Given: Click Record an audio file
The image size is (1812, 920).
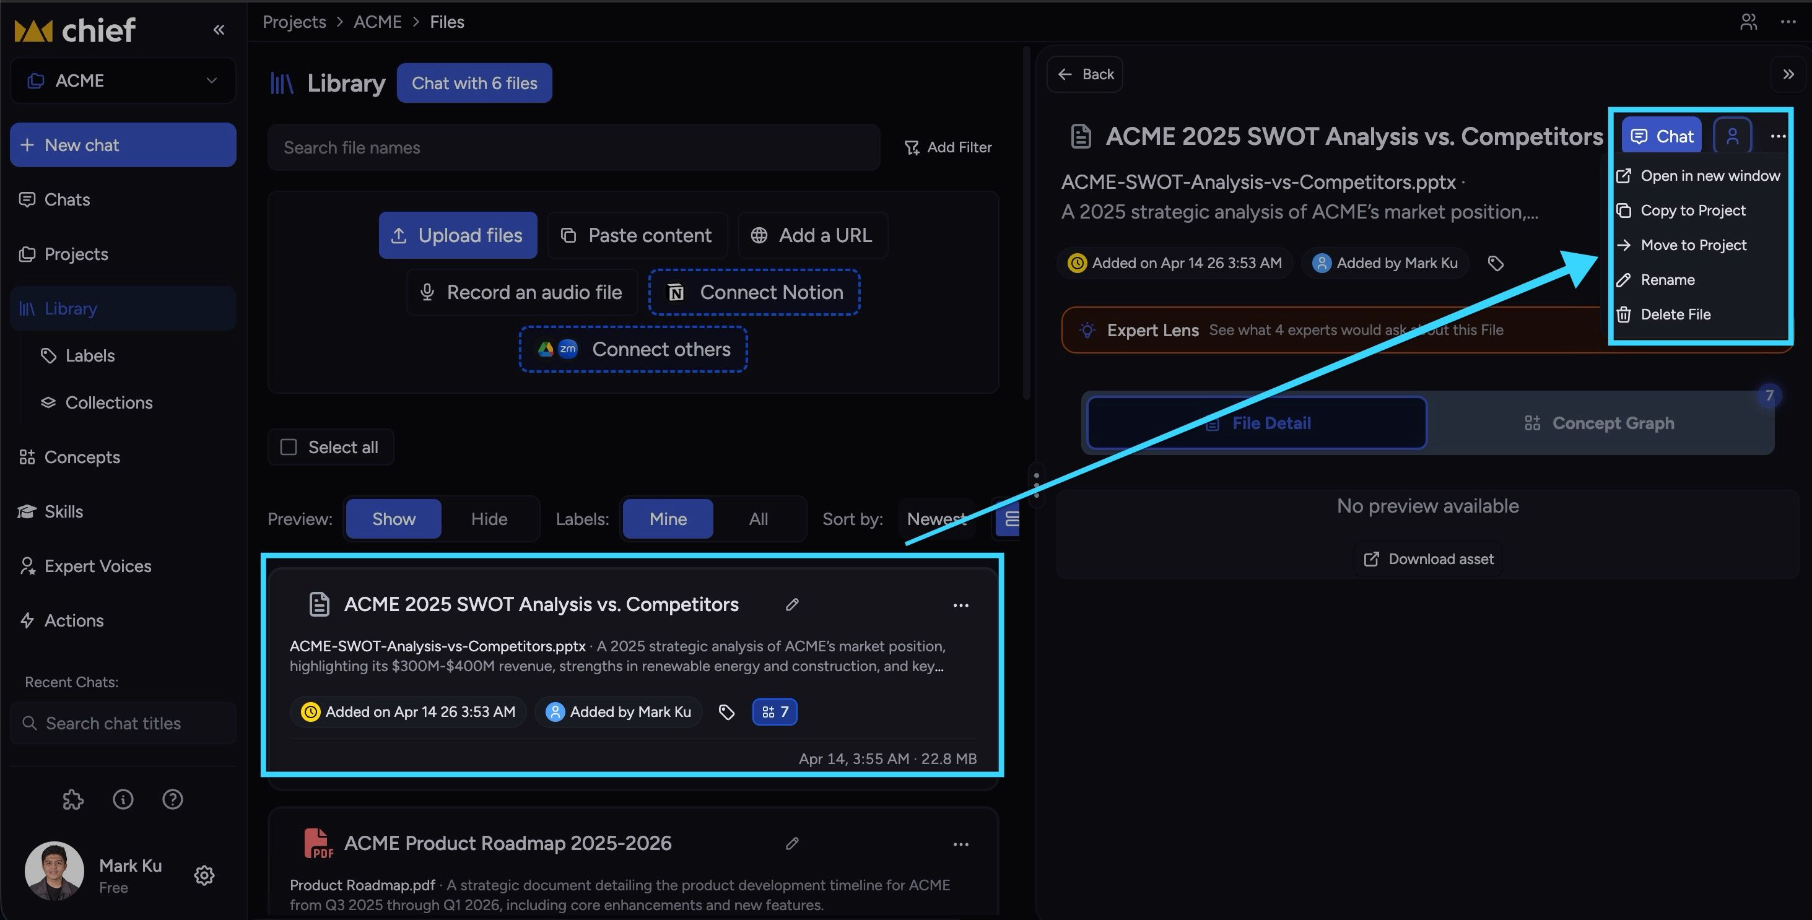Looking at the screenshot, I should click(522, 293).
